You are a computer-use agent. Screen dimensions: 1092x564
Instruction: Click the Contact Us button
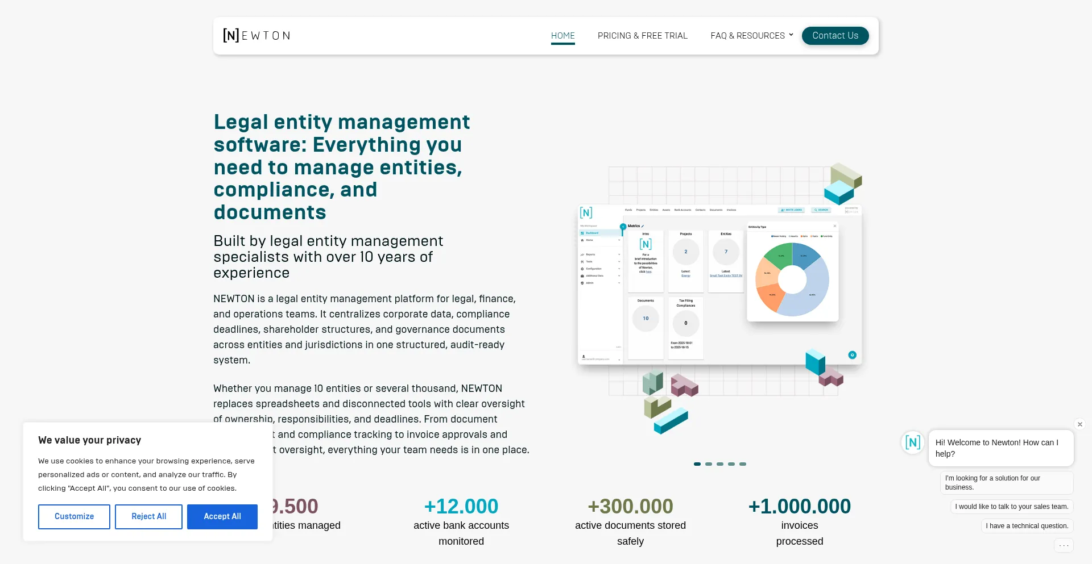pos(835,36)
